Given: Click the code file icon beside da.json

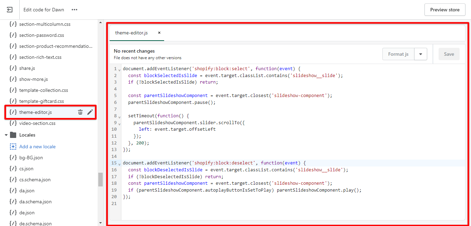Looking at the screenshot, I should (x=13, y=191).
